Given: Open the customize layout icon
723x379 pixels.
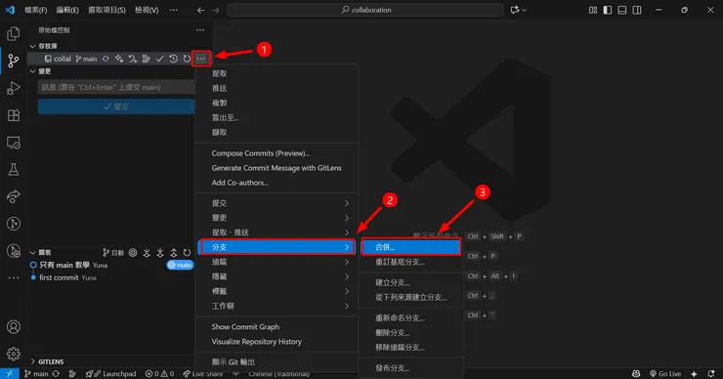Looking at the screenshot, I should point(593,10).
